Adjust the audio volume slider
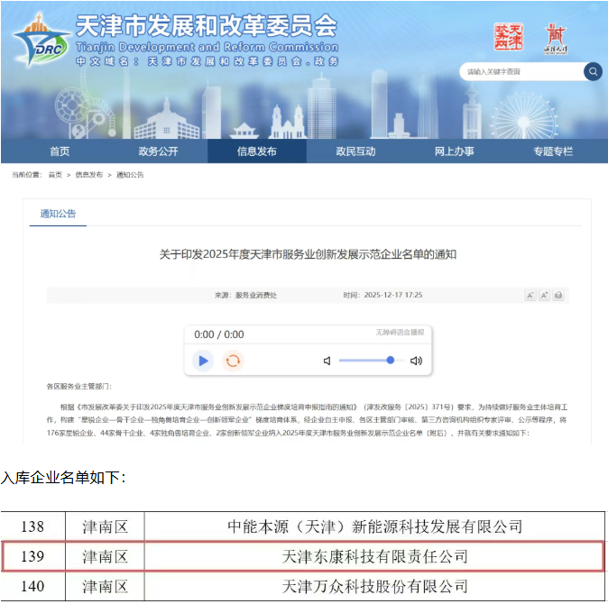 tap(371, 361)
